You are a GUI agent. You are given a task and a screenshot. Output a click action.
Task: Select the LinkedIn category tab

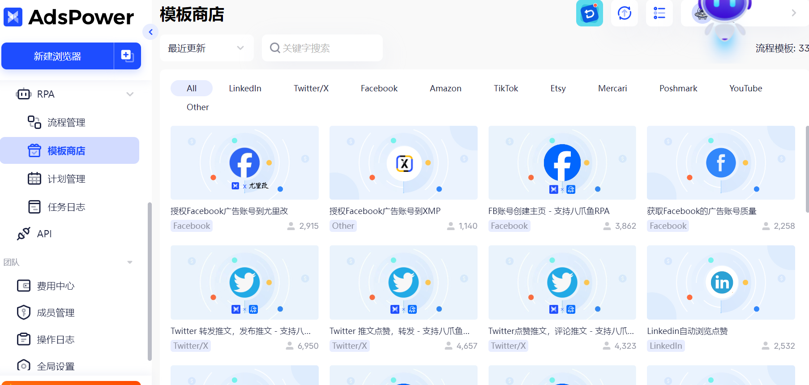tap(245, 88)
